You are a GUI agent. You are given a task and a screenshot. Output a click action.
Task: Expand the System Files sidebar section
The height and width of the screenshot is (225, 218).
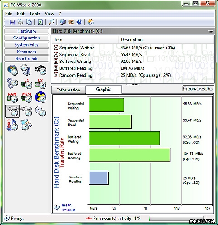[27, 45]
